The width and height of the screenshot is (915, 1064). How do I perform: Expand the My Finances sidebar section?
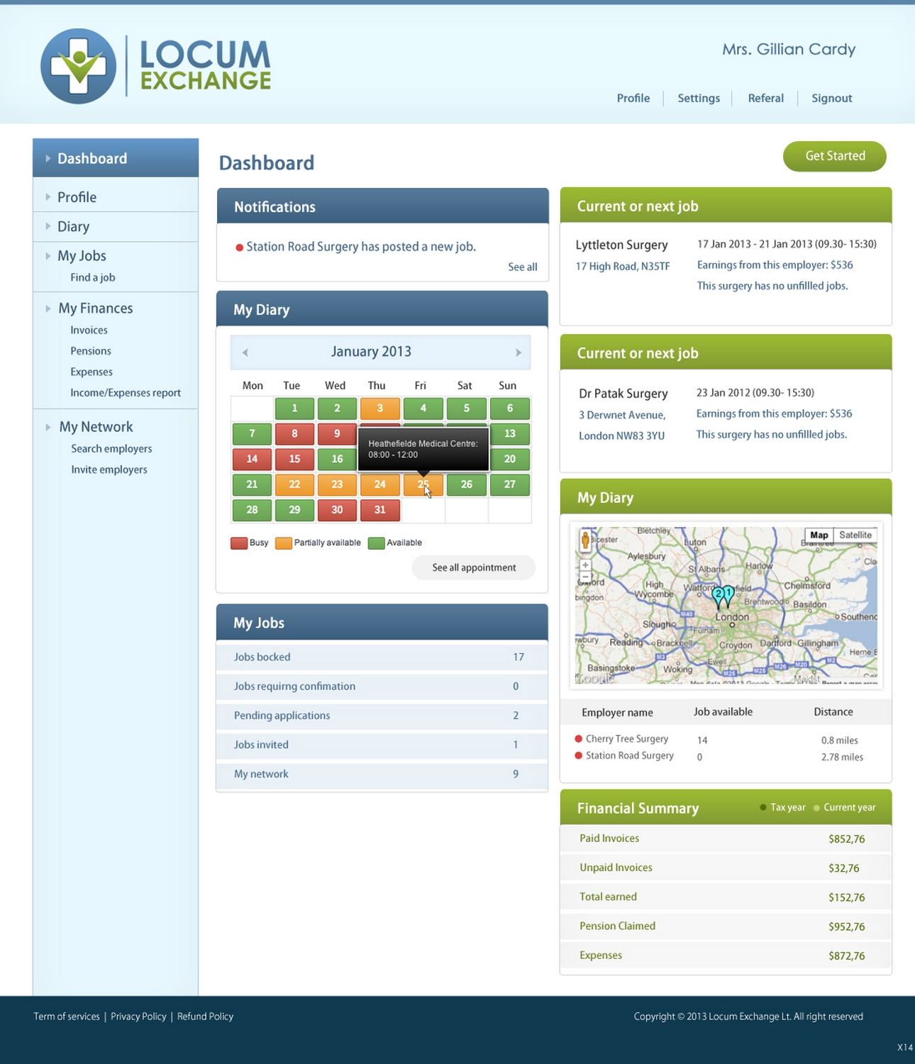pos(48,309)
